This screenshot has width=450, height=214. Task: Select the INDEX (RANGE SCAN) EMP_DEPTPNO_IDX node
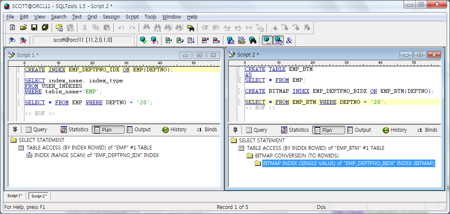point(96,155)
